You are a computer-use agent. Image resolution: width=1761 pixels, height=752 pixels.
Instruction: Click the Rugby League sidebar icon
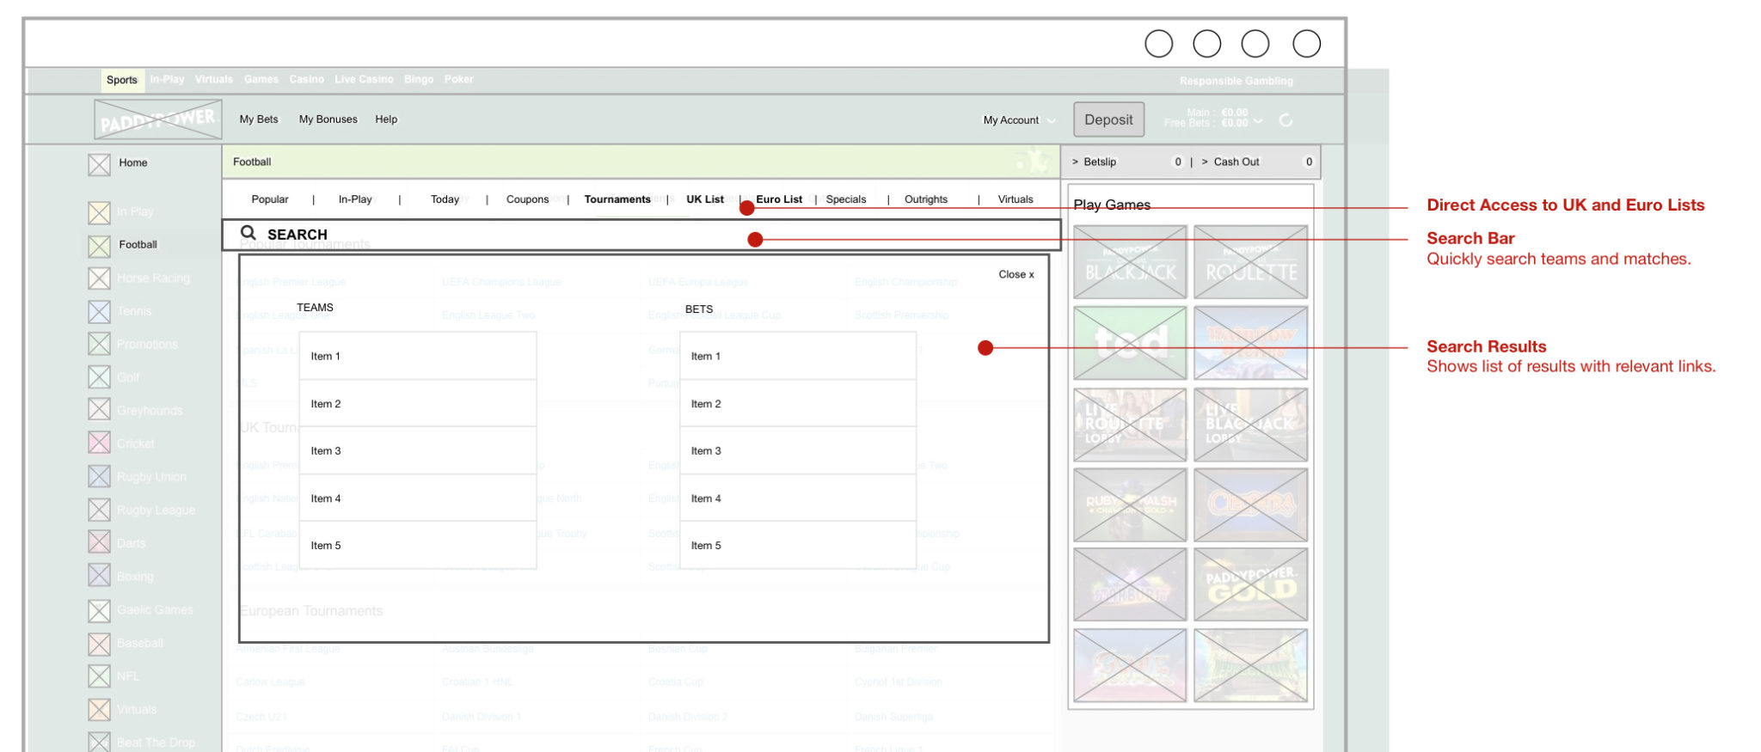(x=99, y=510)
